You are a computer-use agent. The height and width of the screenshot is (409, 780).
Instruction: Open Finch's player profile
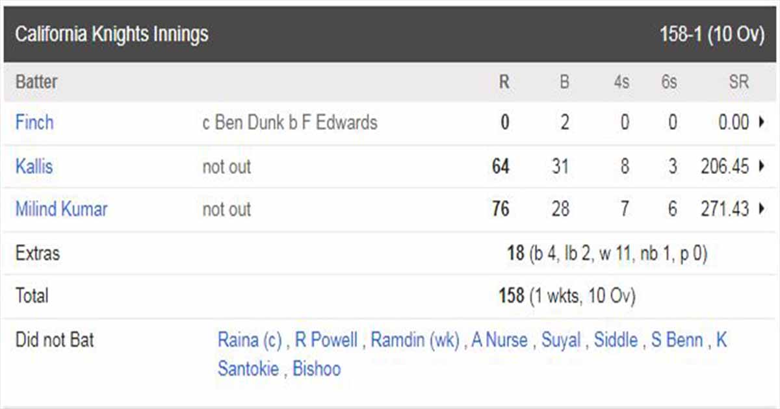point(34,123)
